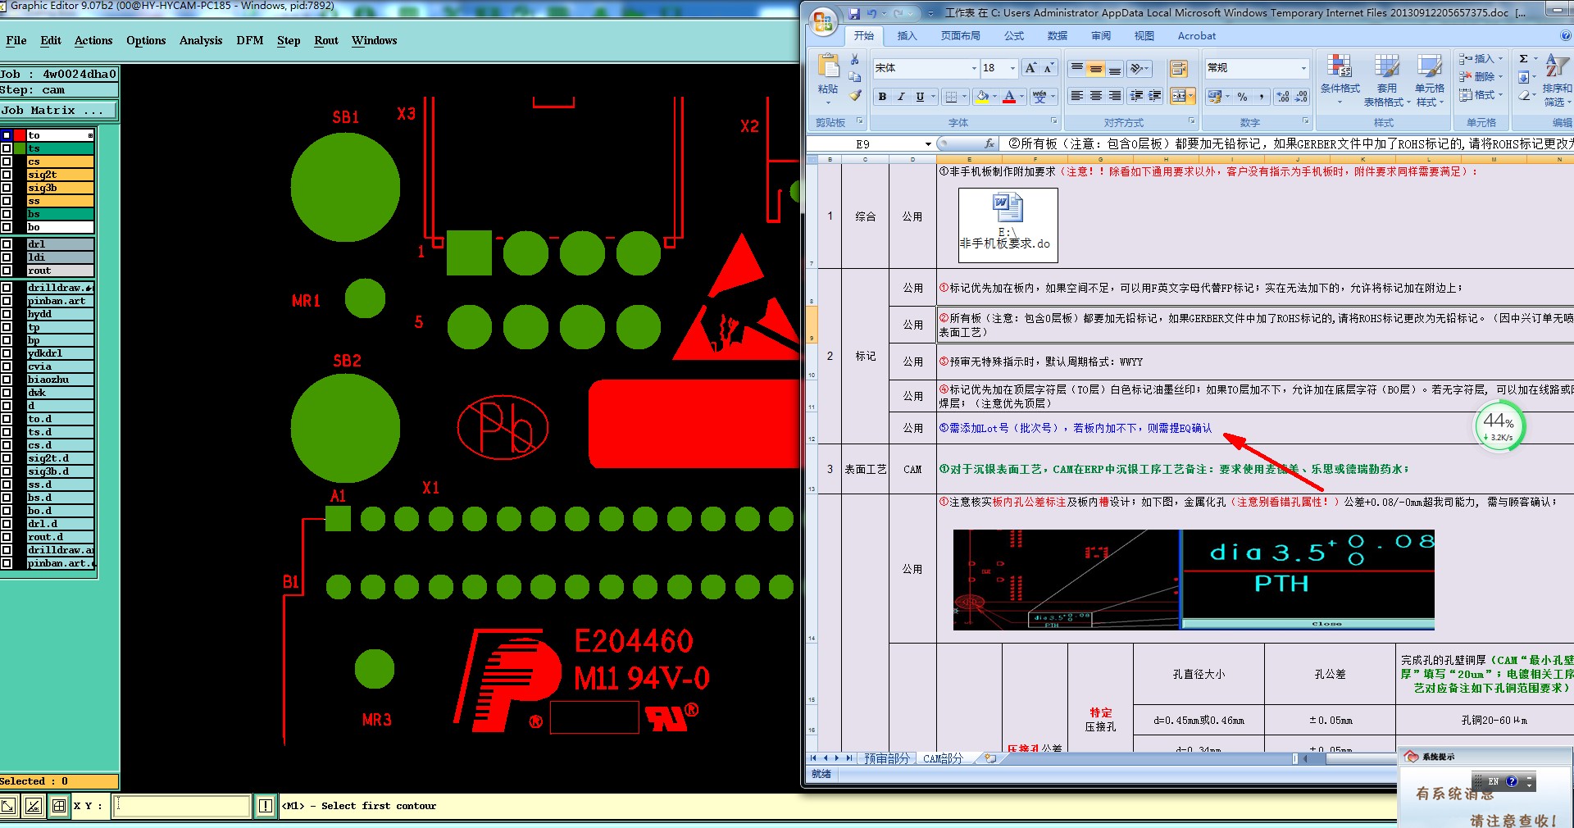Apply percent style to cell
Viewport: 1574px width, 828px height.
1242,97
